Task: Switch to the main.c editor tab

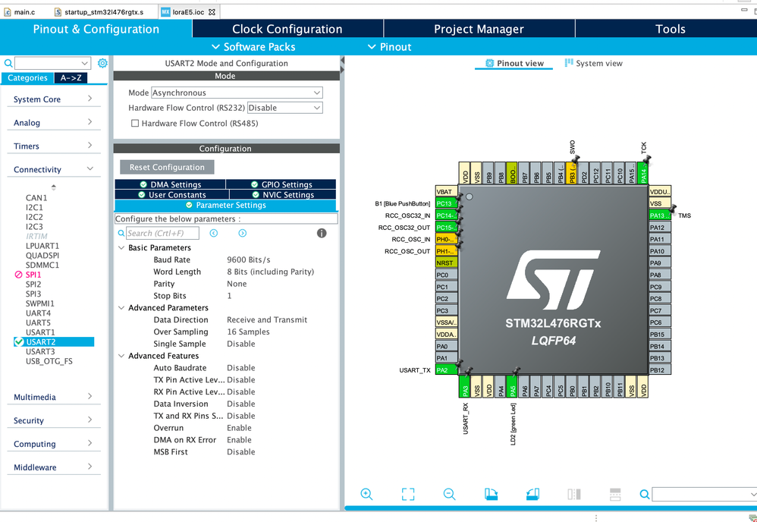Action: pyautogui.click(x=20, y=12)
